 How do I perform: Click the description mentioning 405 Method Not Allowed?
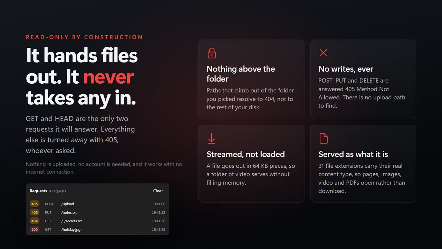tap(362, 93)
